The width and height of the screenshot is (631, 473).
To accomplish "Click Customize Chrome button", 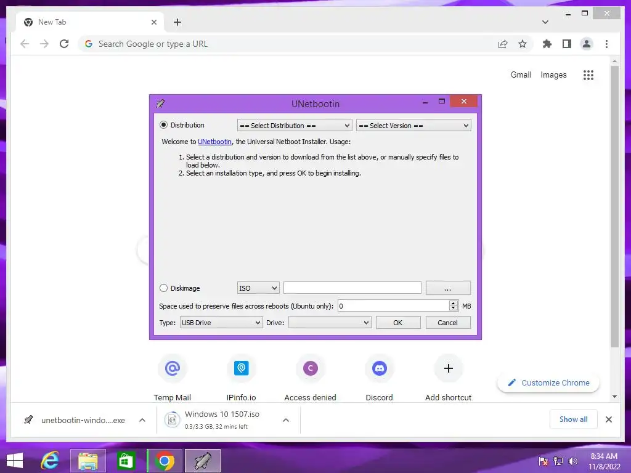I will click(x=548, y=382).
